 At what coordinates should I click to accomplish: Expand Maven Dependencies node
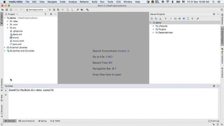pos(153,33)
